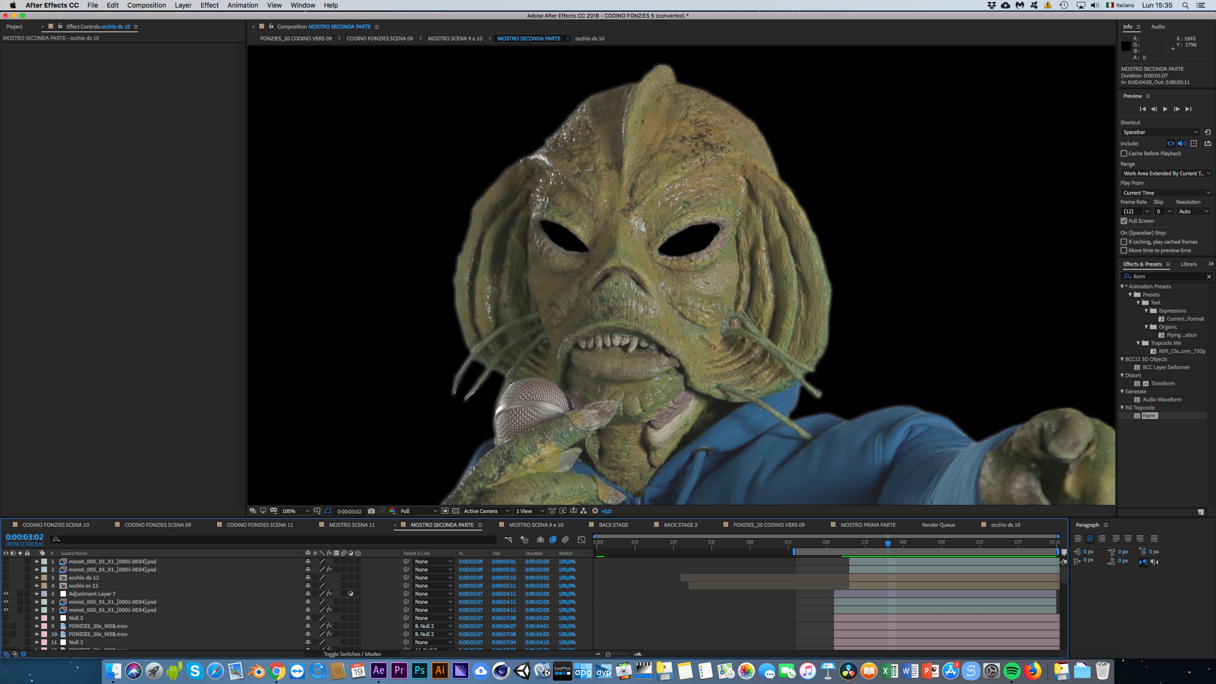Hide Adjustment Layer 7 with eye

(x=6, y=594)
